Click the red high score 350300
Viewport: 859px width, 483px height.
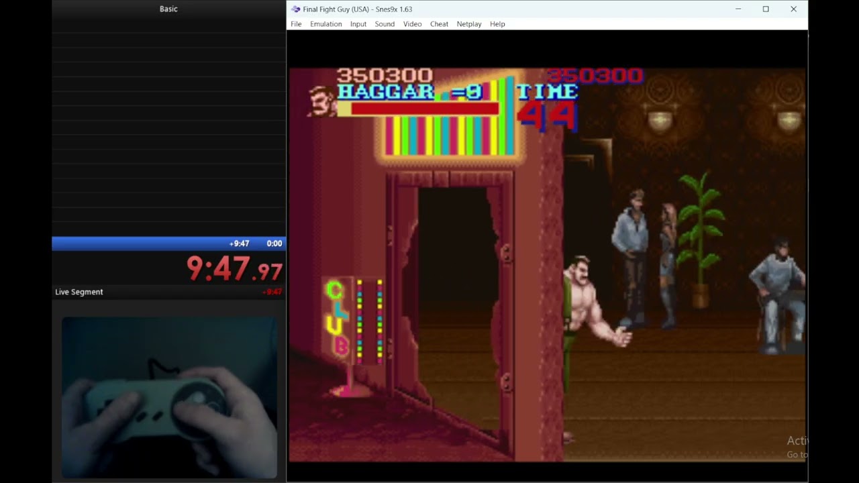click(x=595, y=75)
